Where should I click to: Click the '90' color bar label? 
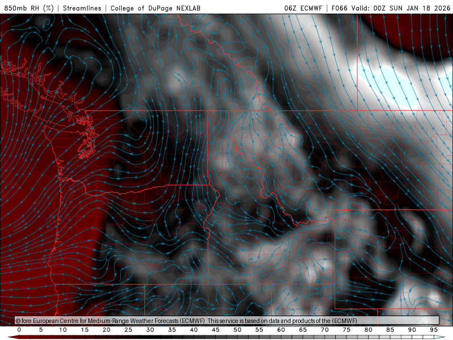coord(412,330)
